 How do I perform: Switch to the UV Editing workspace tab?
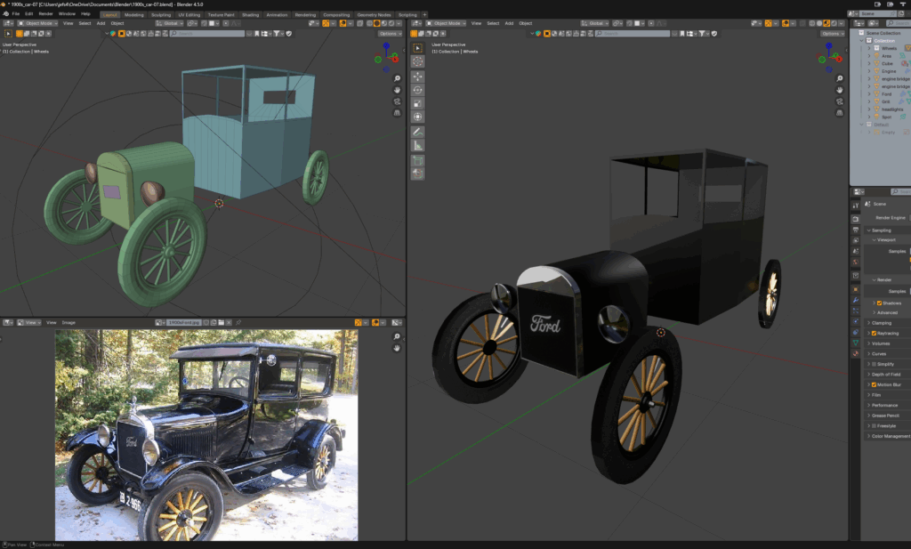coord(189,15)
